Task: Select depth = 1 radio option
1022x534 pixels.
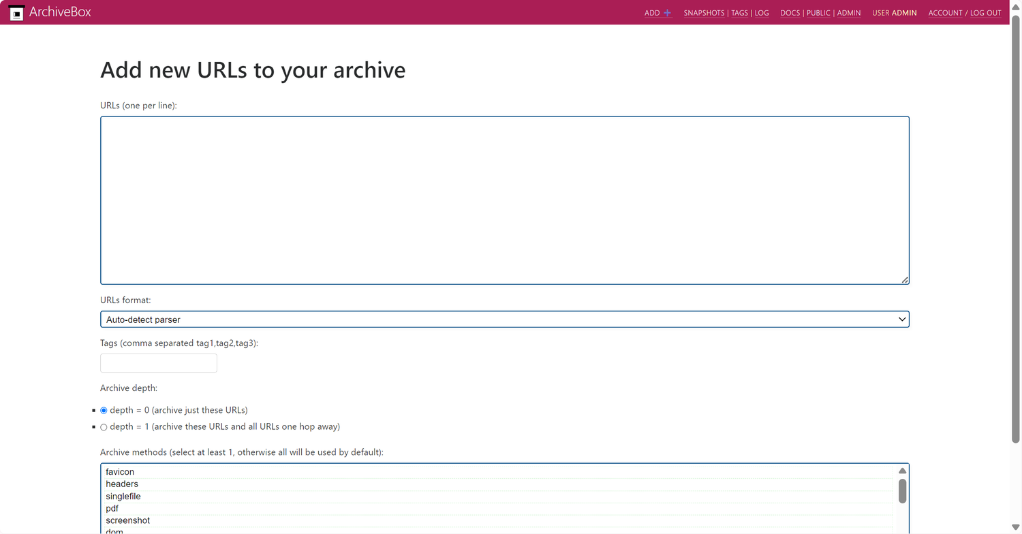Action: click(x=104, y=427)
